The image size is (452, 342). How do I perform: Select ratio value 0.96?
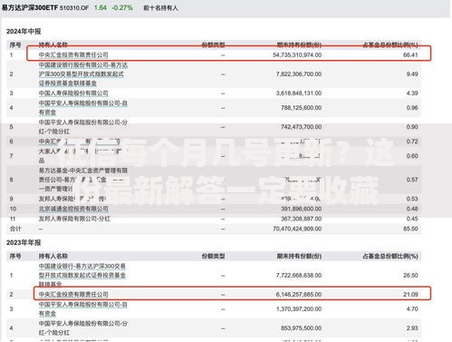click(x=412, y=108)
